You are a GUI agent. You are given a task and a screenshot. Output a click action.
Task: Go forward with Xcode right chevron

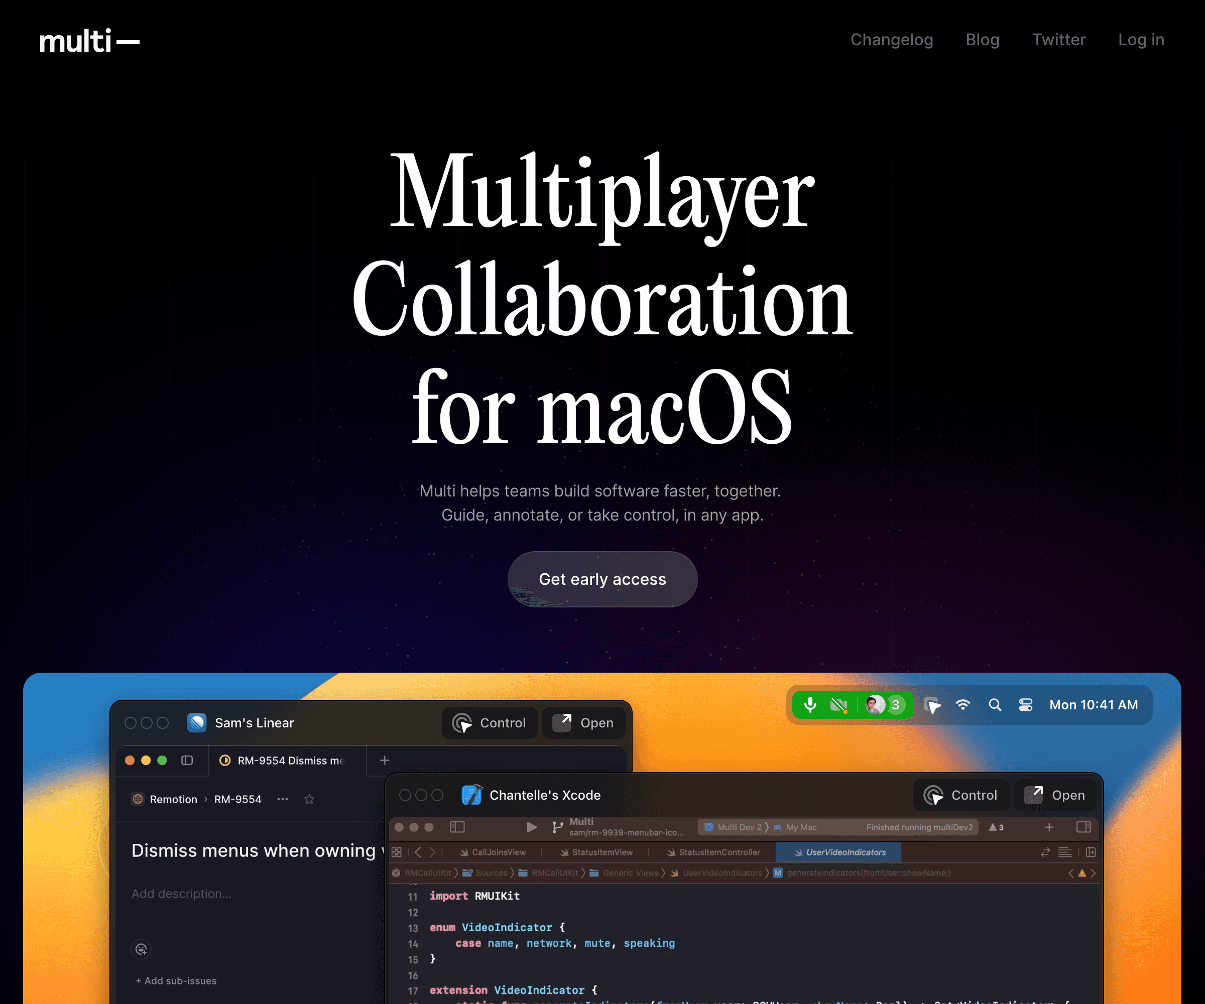coord(432,852)
